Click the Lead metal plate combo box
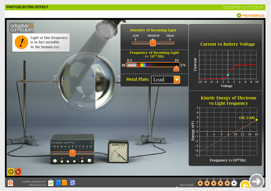 click(162, 80)
